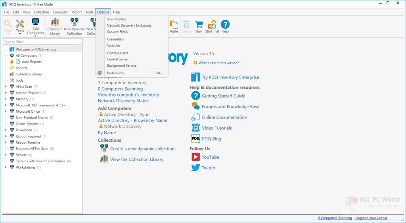Click Upgrade Your License status link
The image size is (406, 223).
371,218
